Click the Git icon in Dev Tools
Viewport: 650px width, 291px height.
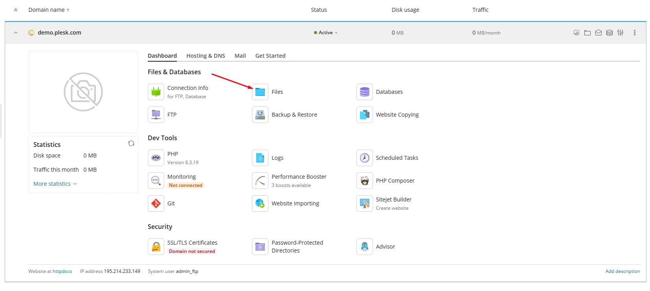tap(156, 203)
